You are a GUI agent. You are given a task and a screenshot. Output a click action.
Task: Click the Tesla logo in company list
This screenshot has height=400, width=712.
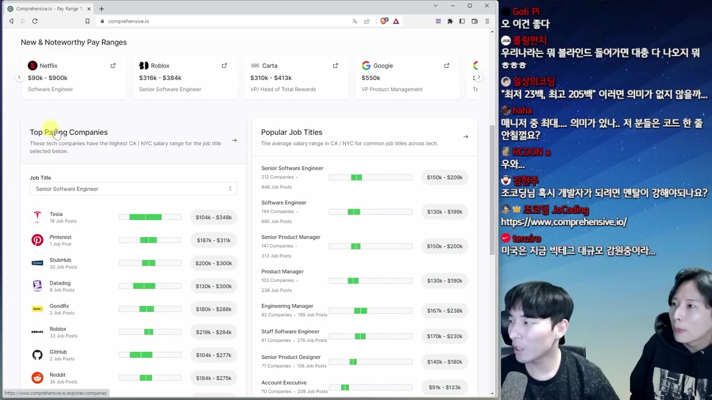point(37,217)
